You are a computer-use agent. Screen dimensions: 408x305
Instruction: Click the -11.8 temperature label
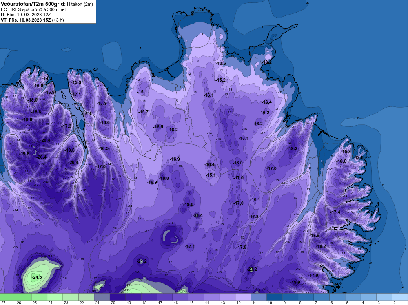click(77, 104)
